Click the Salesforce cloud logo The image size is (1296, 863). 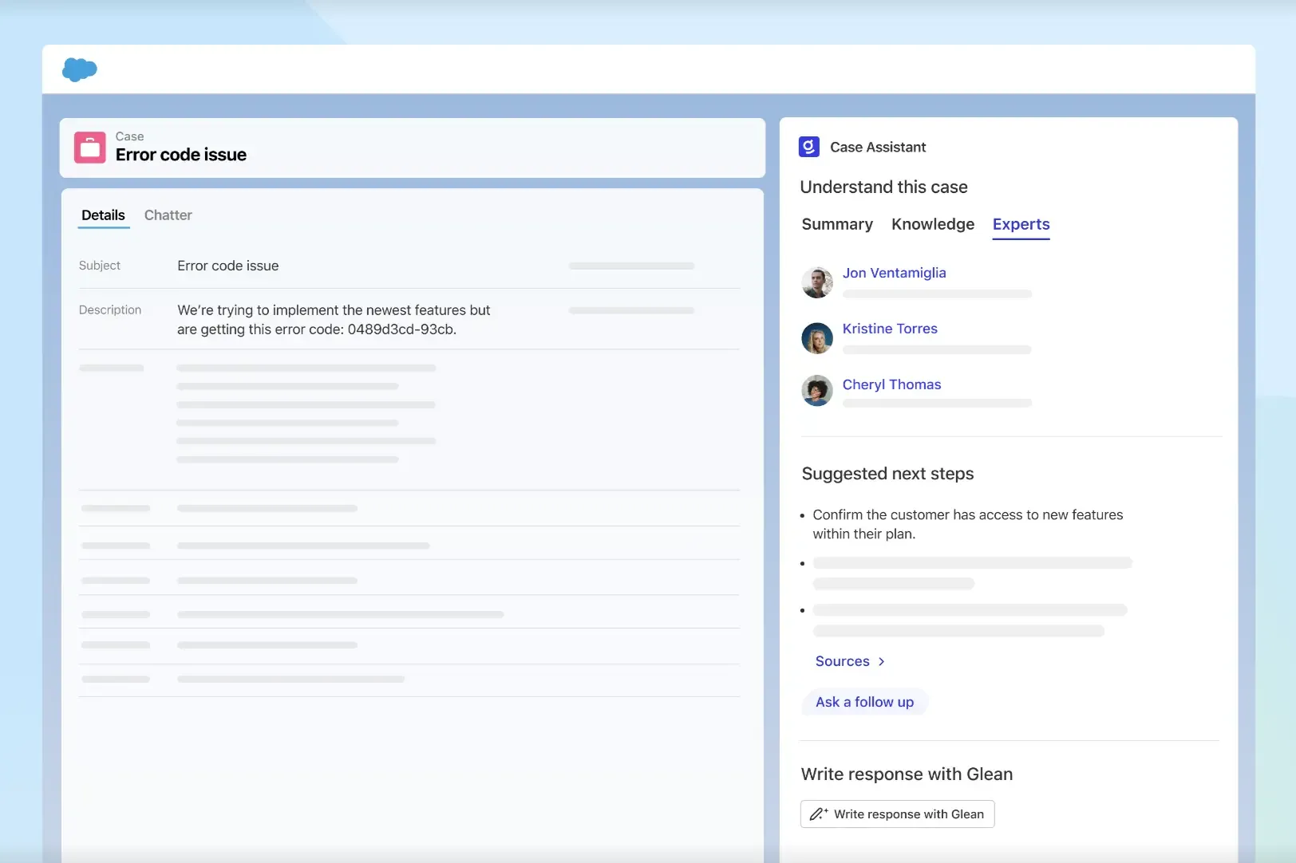pos(80,69)
